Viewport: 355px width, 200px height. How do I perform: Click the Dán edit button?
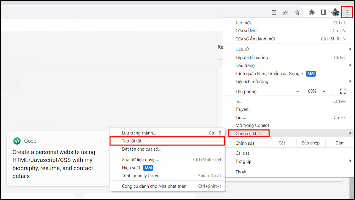point(339,143)
